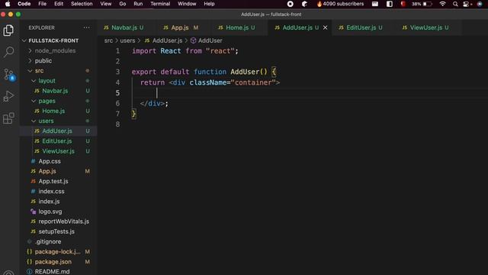The height and width of the screenshot is (275, 488).
Task: Click the AddUser symbol in breadcrumb
Action: click(x=207, y=40)
